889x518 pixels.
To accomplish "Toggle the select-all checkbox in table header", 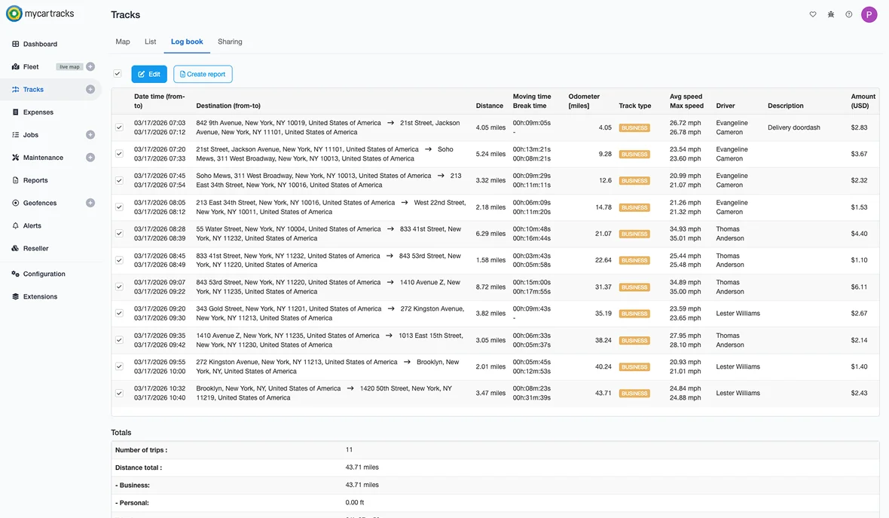I will (x=117, y=73).
